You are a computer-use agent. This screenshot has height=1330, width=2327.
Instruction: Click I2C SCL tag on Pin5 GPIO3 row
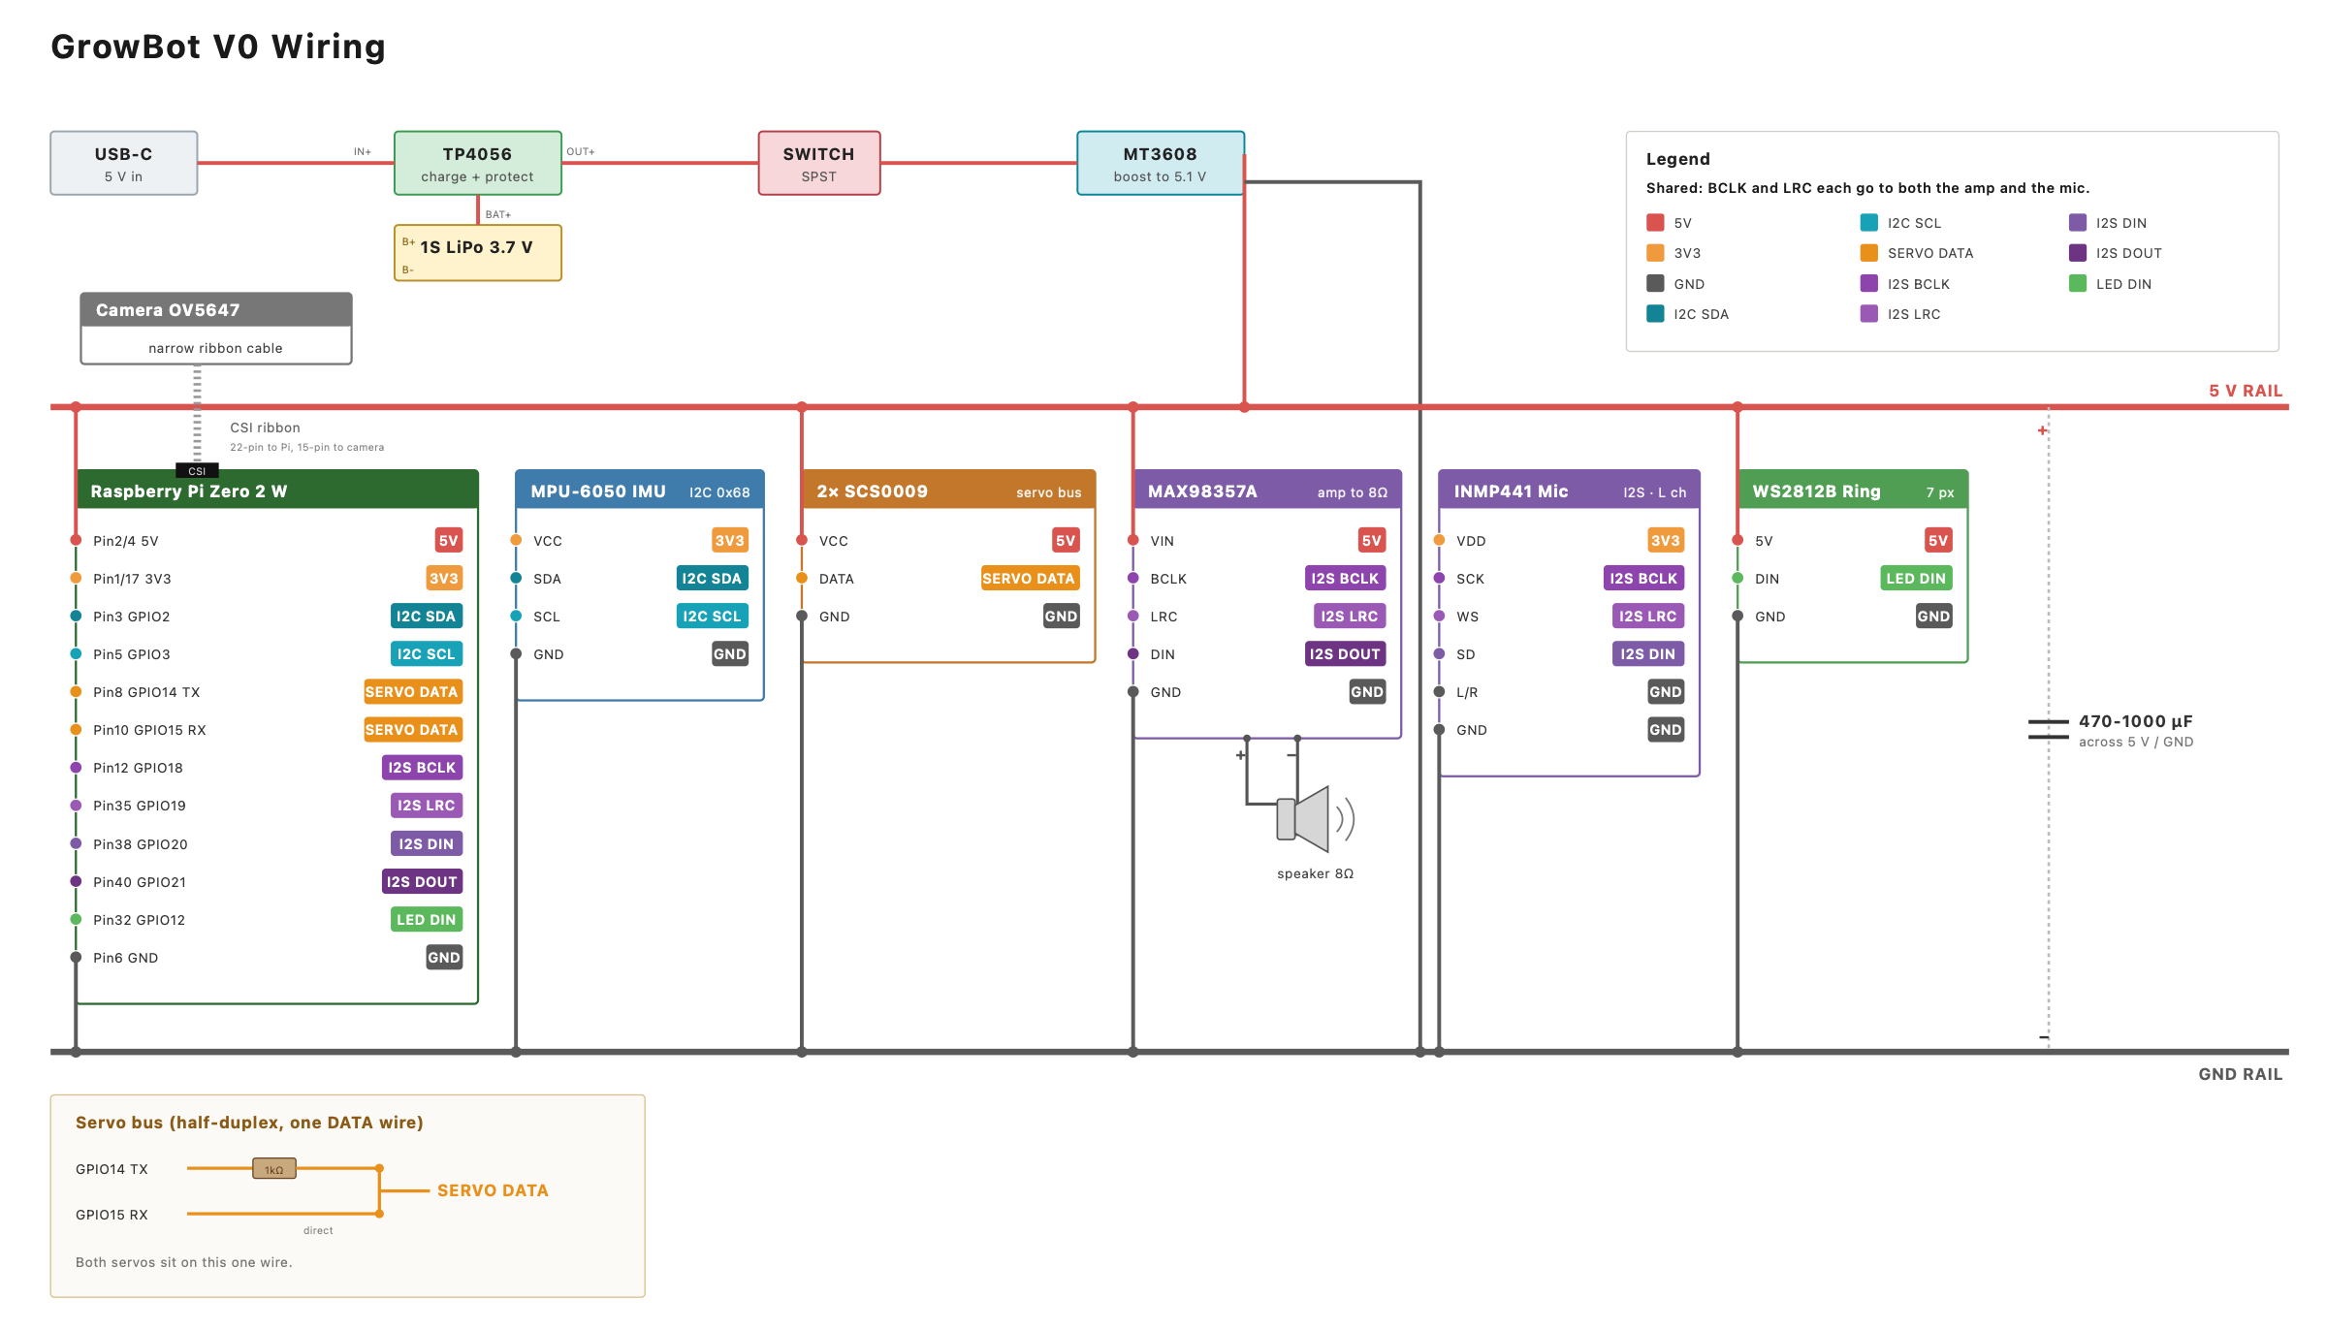pos(427,654)
